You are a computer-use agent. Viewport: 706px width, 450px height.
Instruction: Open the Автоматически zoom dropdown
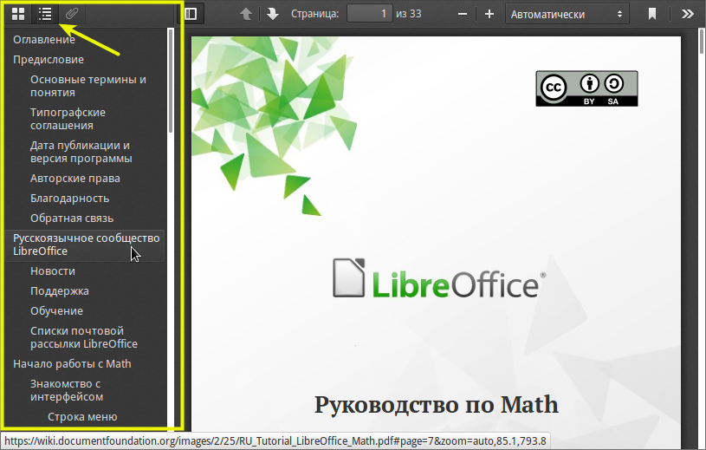tap(567, 14)
